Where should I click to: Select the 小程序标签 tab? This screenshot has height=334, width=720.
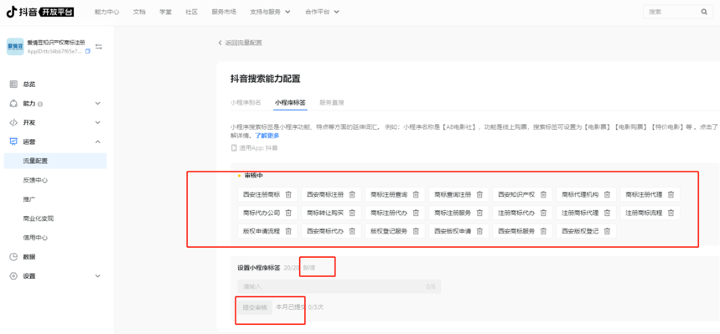point(290,102)
